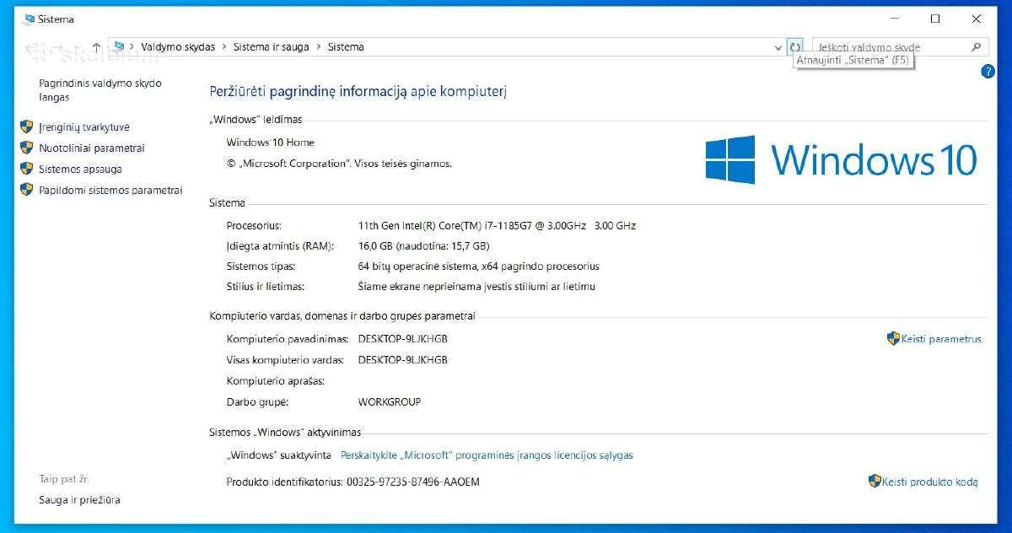This screenshot has width=1012, height=533.
Task: Go up one level with the up arrow
Action: tap(96, 48)
